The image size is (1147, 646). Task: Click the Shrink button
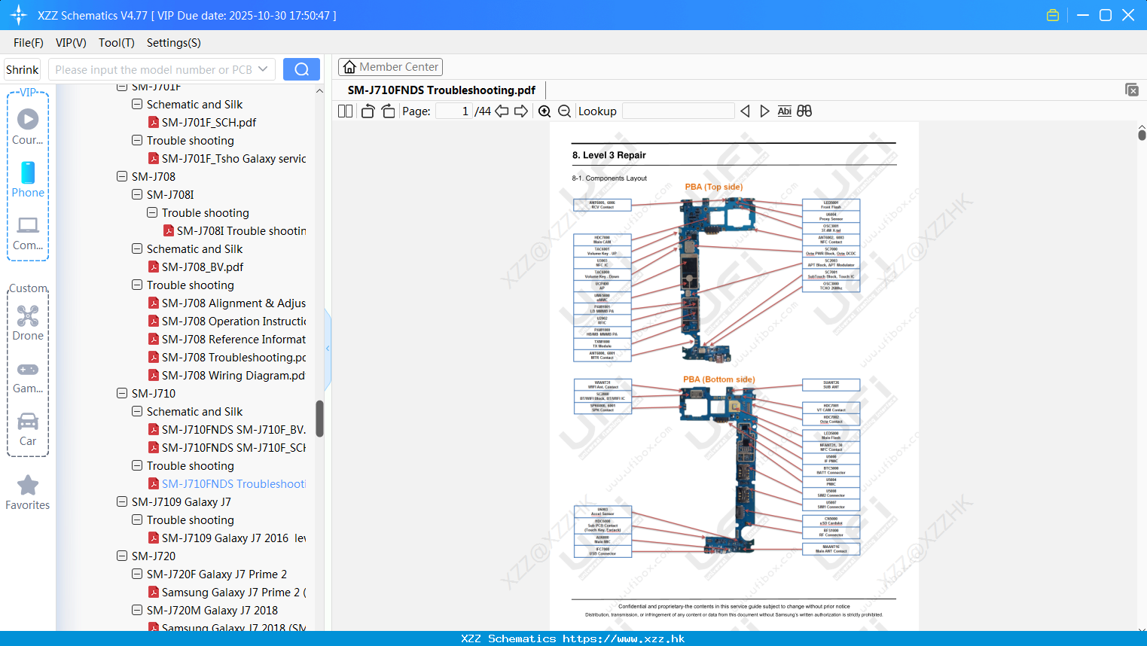coord(22,69)
